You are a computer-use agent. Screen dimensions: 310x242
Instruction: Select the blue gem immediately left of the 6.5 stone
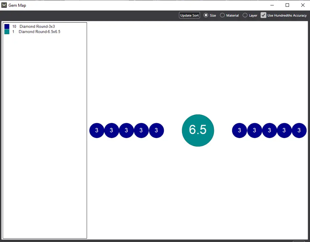pos(156,130)
